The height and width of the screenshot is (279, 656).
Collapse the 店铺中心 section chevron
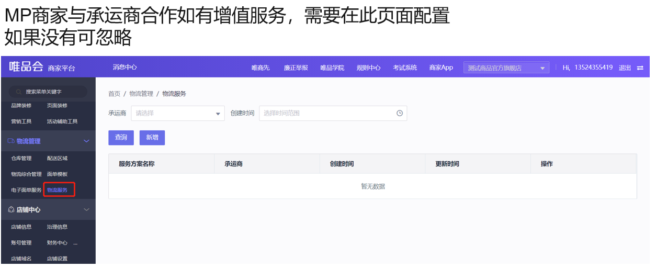(86, 209)
